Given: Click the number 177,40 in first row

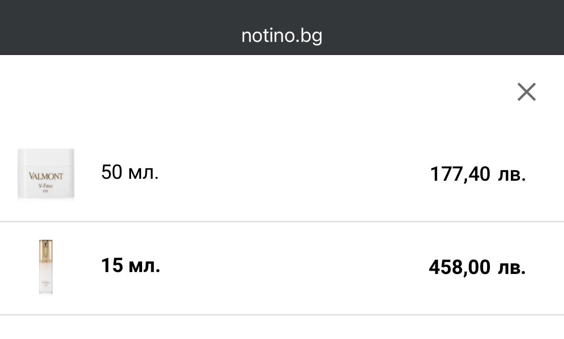Looking at the screenshot, I should 460,175.
